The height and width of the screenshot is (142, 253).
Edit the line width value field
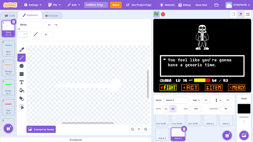[47, 34]
